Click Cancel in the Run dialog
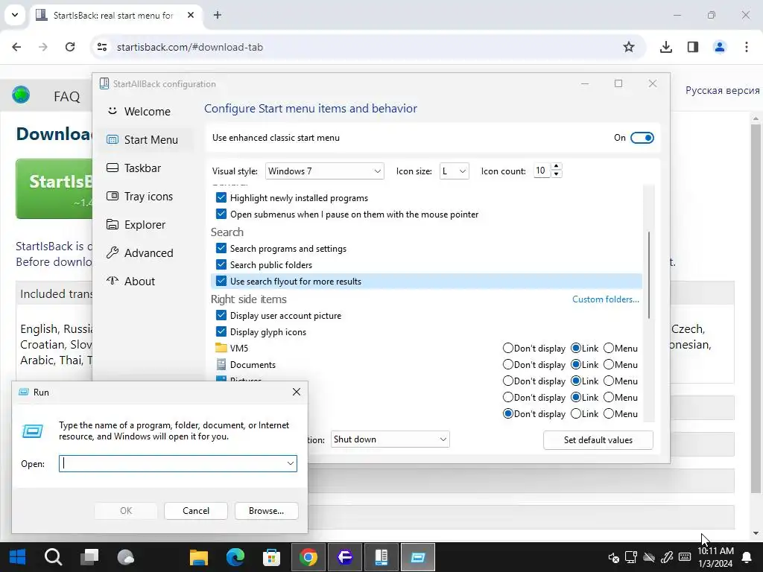763x572 pixels. click(x=196, y=510)
